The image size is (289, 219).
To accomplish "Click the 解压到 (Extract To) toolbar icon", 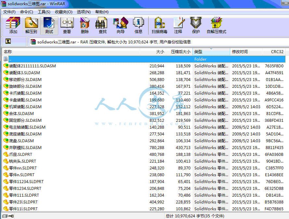I will [x=31, y=23].
